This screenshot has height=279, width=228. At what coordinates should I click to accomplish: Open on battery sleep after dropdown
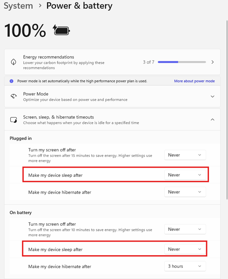tap(185, 249)
